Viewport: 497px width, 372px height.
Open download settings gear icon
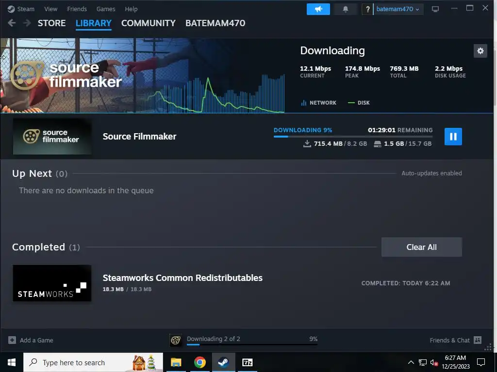(x=480, y=51)
